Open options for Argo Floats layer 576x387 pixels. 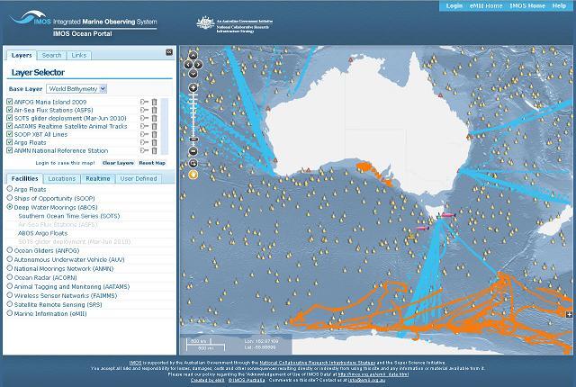tap(144, 142)
